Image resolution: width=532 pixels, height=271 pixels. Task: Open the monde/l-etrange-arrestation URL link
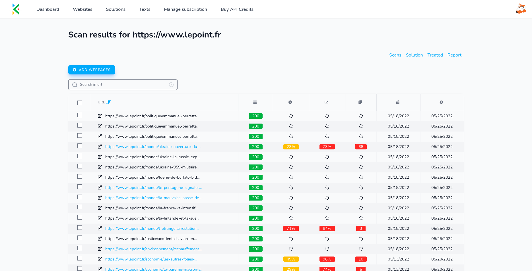(x=152, y=228)
